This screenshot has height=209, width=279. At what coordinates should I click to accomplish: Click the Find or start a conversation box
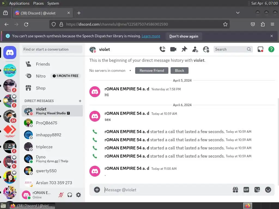[52, 49]
